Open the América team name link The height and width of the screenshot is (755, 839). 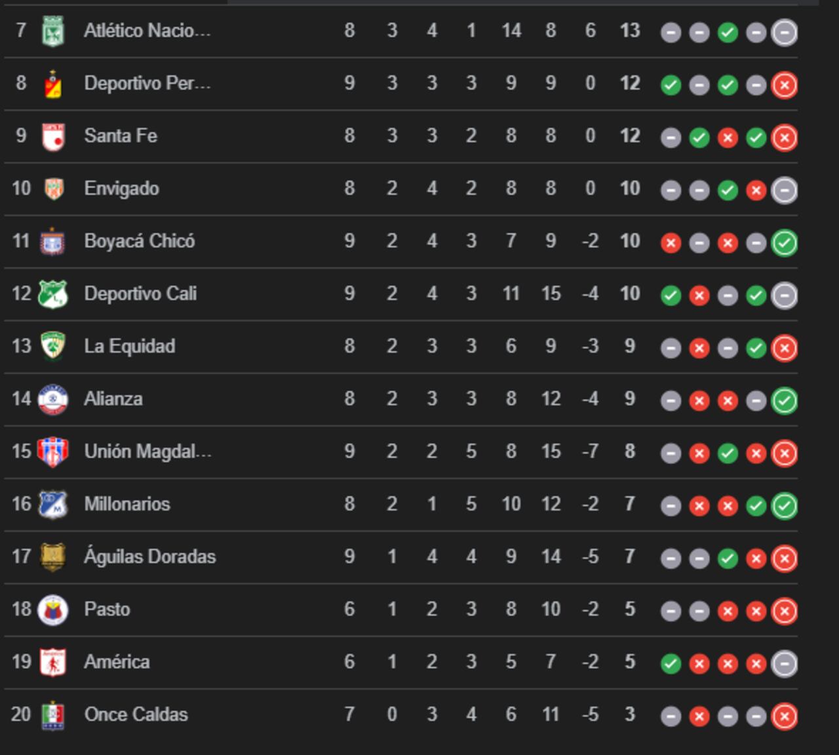point(117,661)
